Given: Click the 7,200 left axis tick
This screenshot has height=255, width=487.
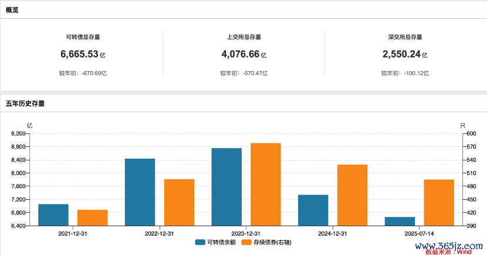Looking at the screenshot, I should (18, 200).
